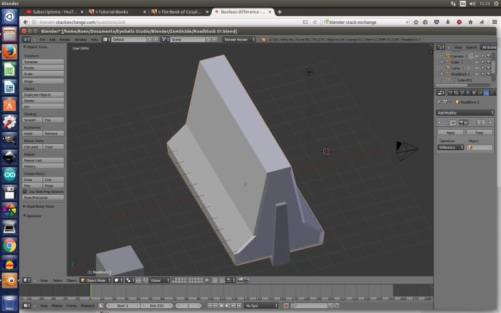Remove the boolean modifier with X icon
501x313 pixels.
click(x=490, y=123)
